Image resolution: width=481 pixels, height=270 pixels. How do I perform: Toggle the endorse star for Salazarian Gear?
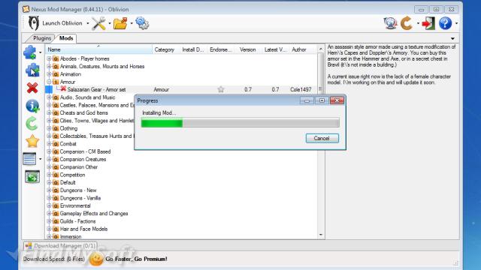[220, 89]
